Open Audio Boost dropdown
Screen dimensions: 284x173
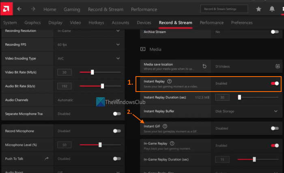(x=118, y=172)
